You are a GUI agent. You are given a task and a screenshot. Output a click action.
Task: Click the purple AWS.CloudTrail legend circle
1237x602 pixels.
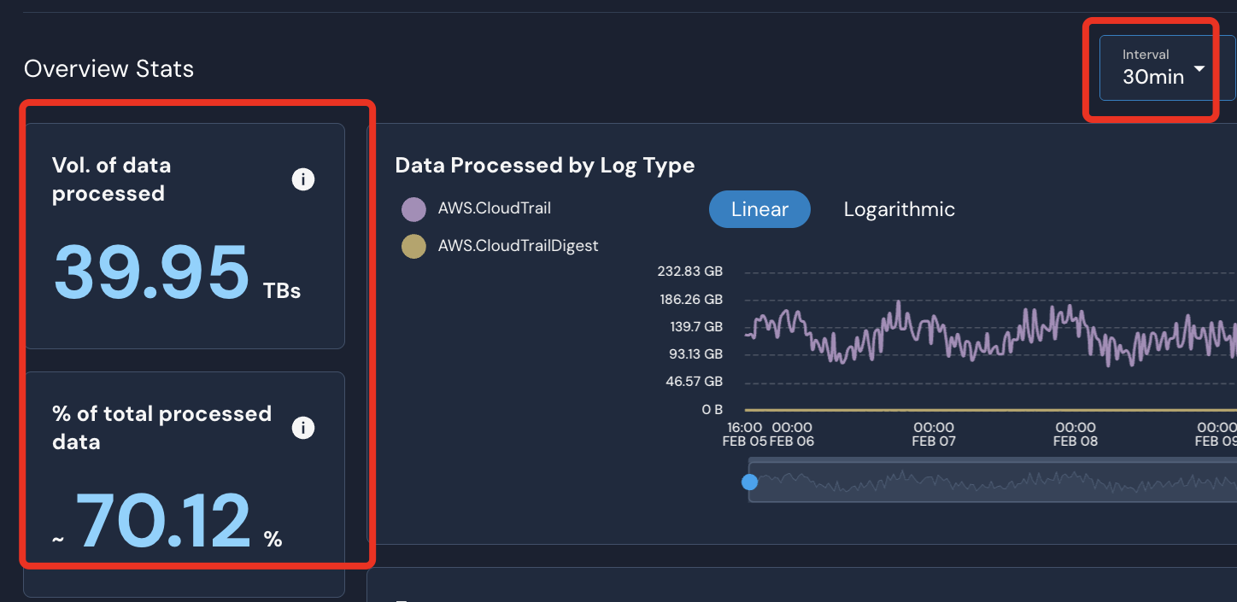(413, 208)
